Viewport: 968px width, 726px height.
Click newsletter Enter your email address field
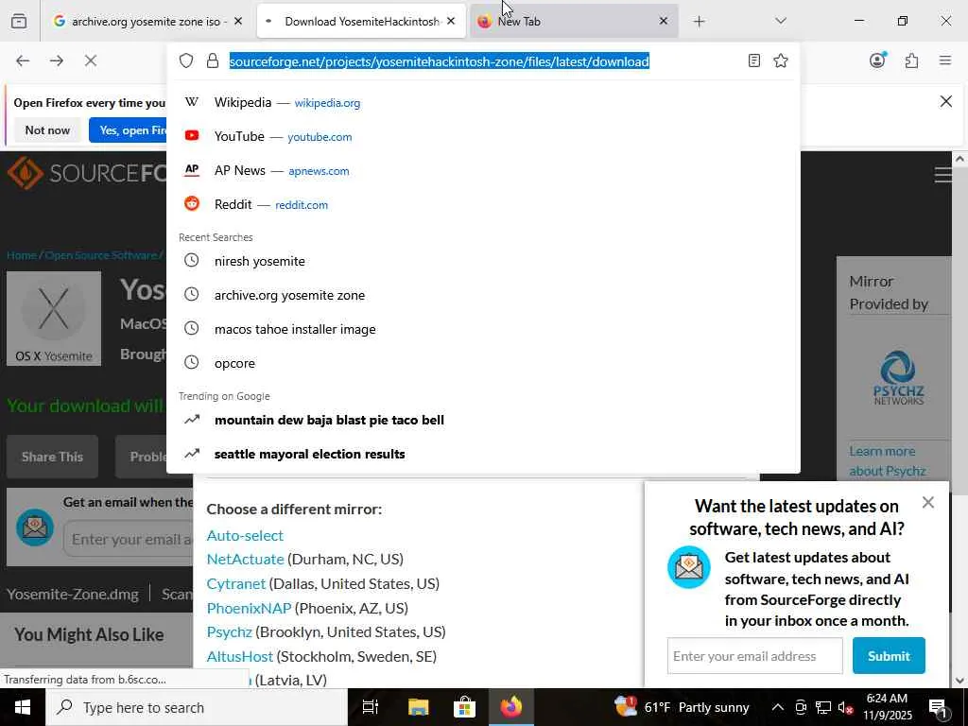[x=754, y=656]
